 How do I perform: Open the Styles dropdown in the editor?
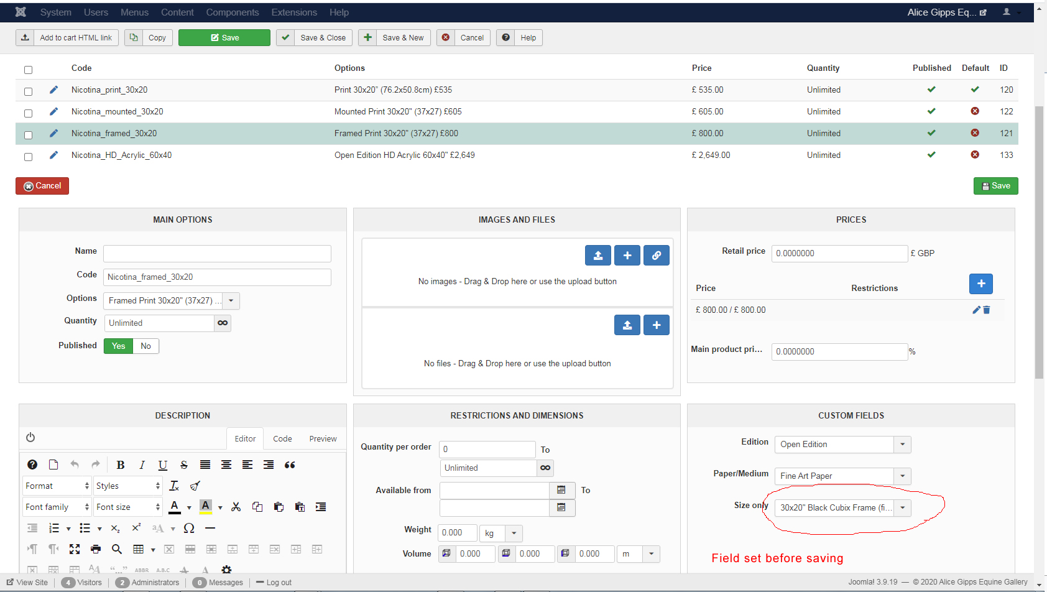click(128, 486)
